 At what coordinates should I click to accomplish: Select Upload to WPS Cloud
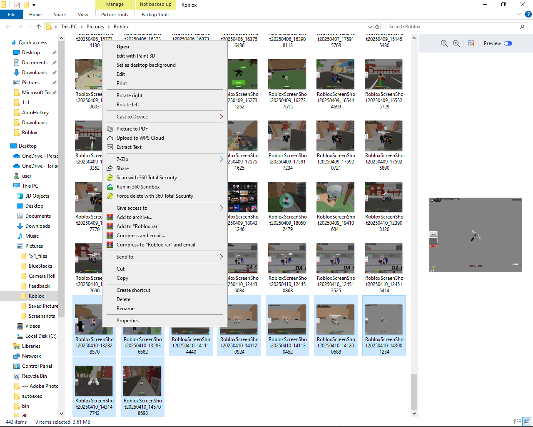[140, 138]
